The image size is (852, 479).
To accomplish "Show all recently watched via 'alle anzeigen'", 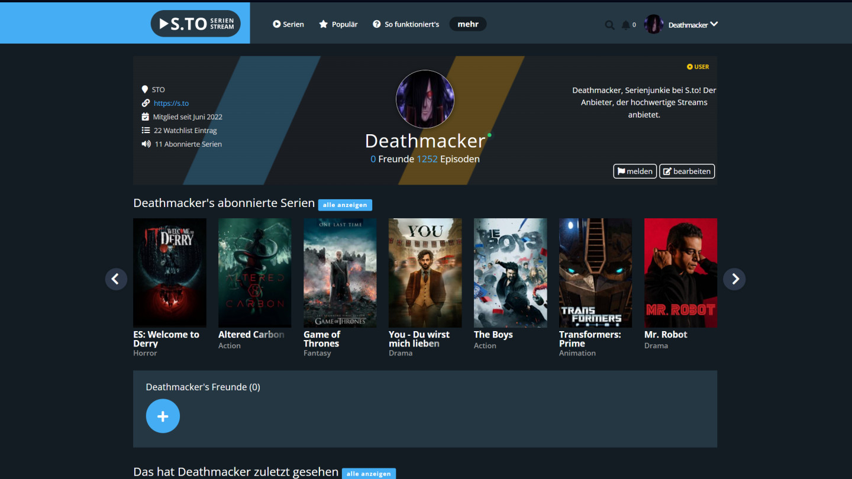I will [x=369, y=474].
